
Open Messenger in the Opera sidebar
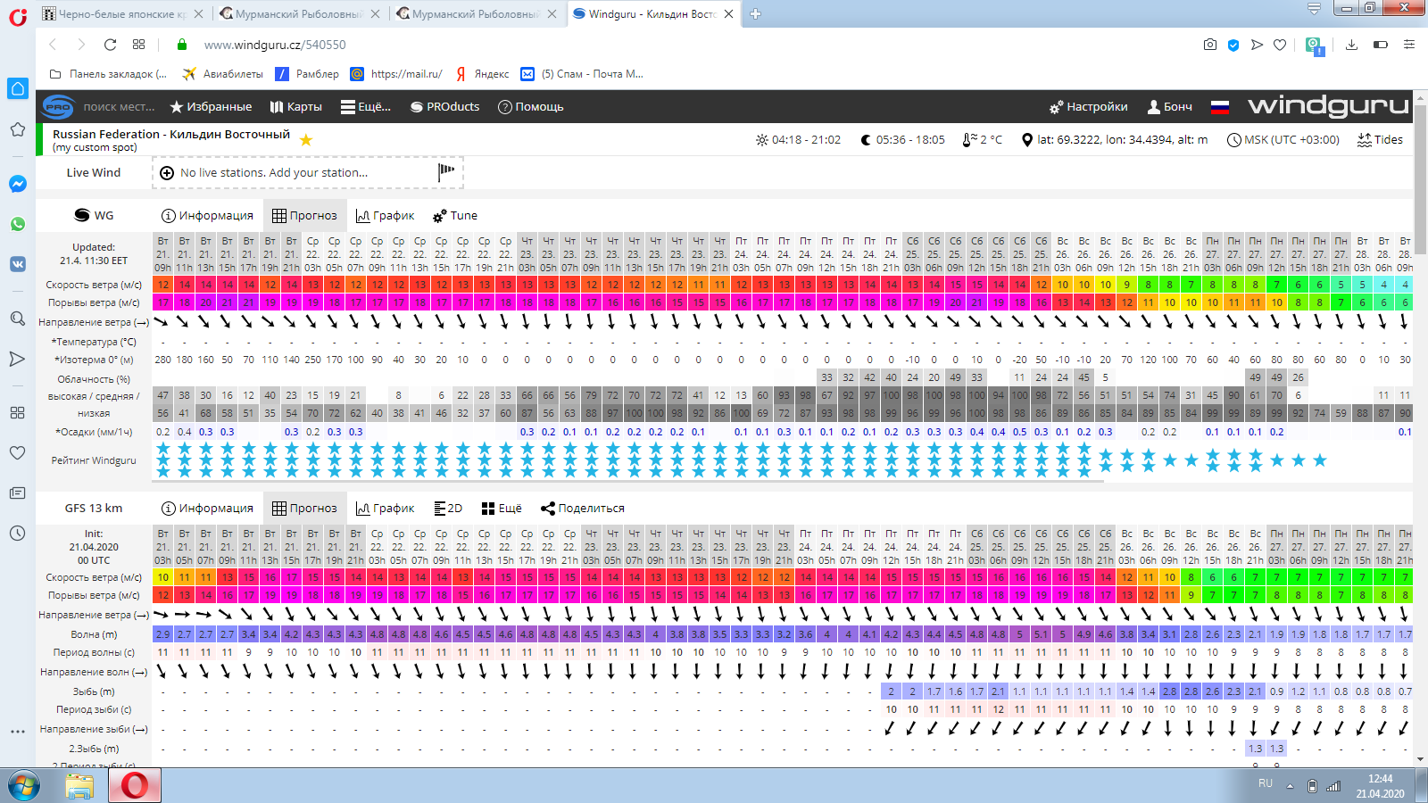click(17, 184)
